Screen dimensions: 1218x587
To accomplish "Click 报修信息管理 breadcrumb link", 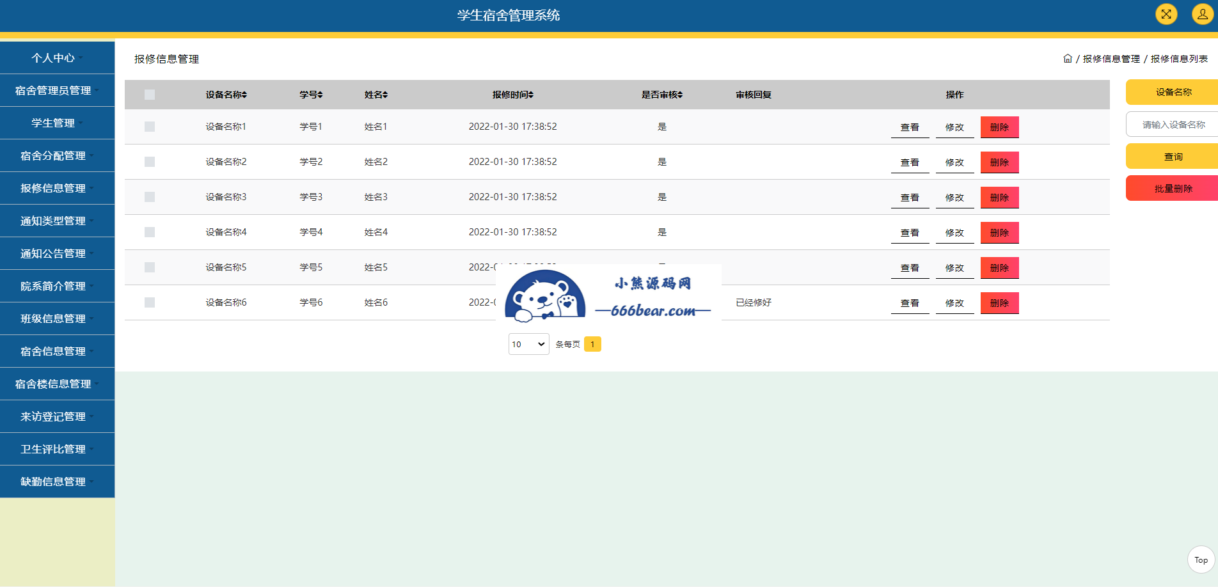I will click(x=1111, y=59).
